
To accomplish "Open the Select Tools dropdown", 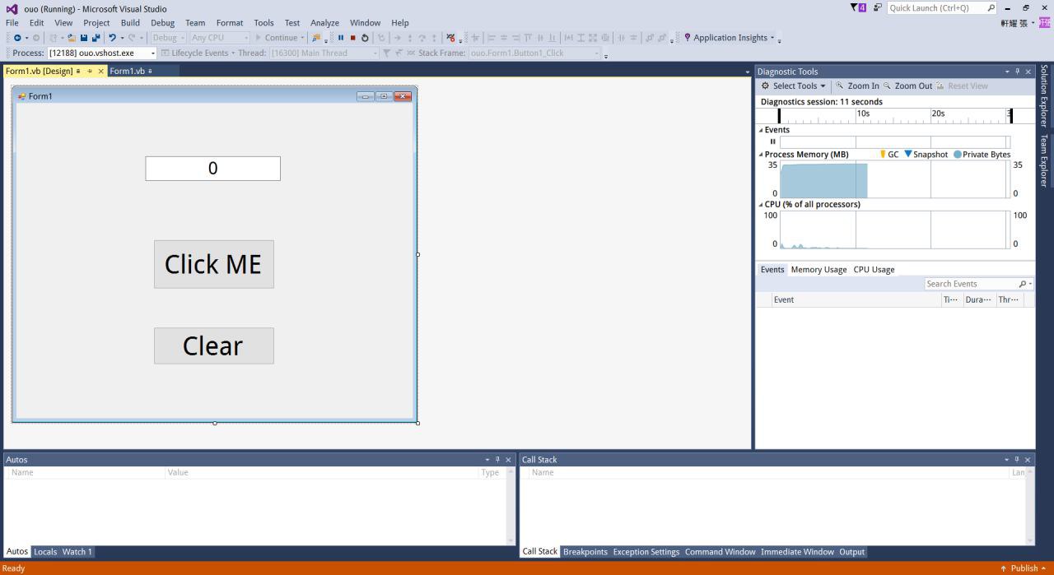I will pos(794,86).
